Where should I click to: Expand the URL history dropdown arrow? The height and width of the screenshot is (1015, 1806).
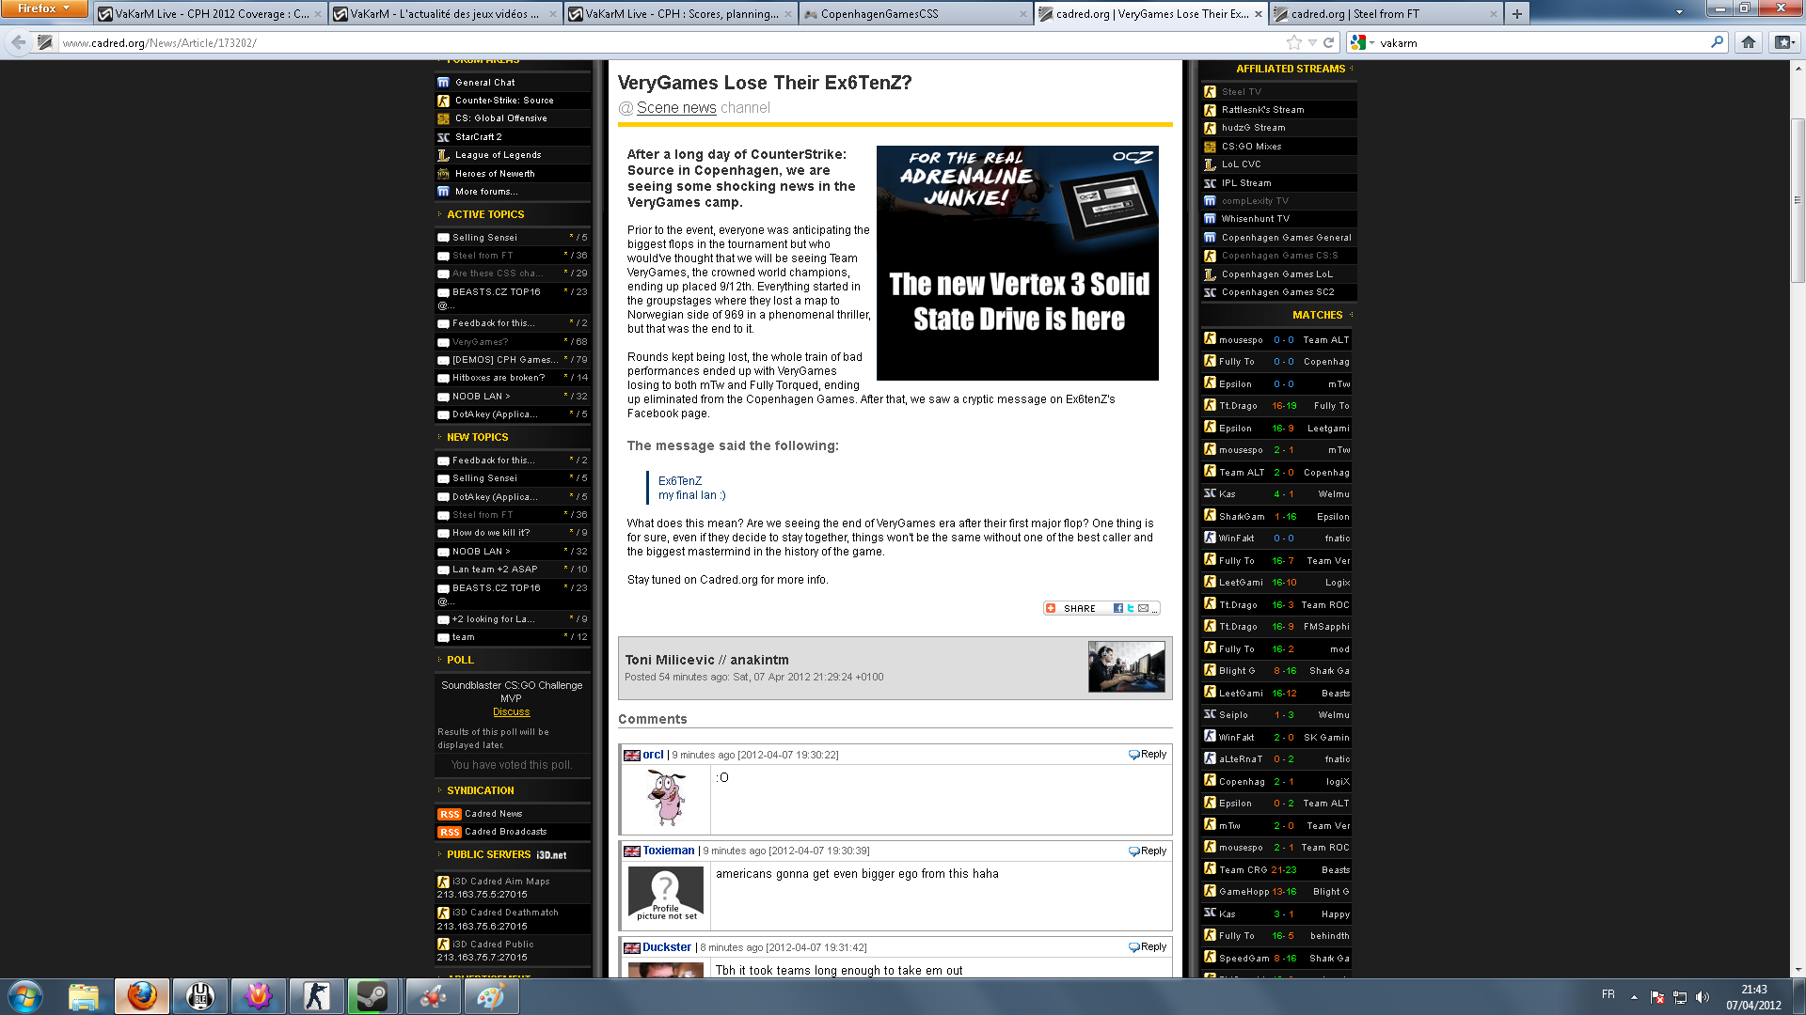pyautogui.click(x=1312, y=43)
